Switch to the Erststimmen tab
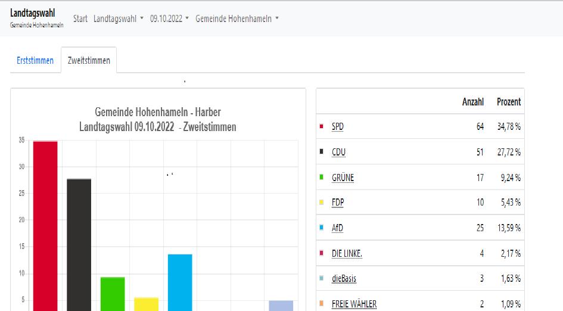The image size is (563, 311). (x=35, y=60)
